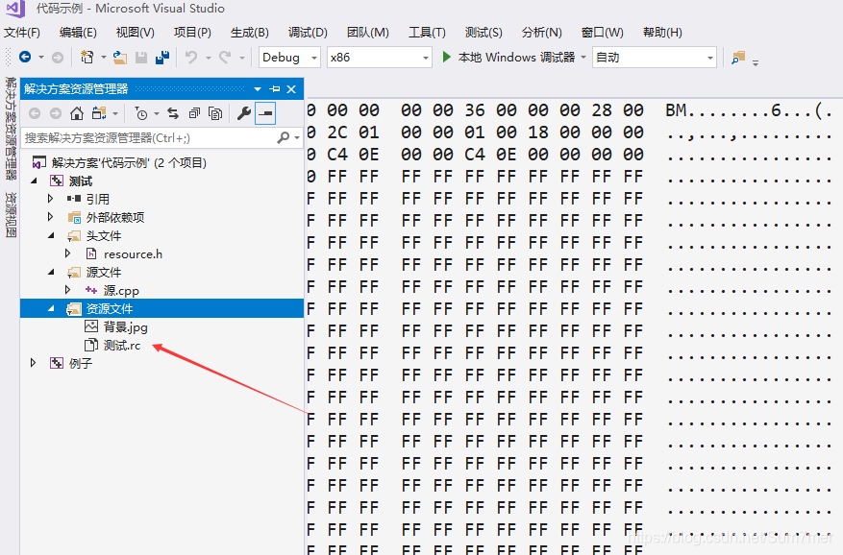Open the 工具(T) menu
The width and height of the screenshot is (843, 555).
click(x=427, y=33)
